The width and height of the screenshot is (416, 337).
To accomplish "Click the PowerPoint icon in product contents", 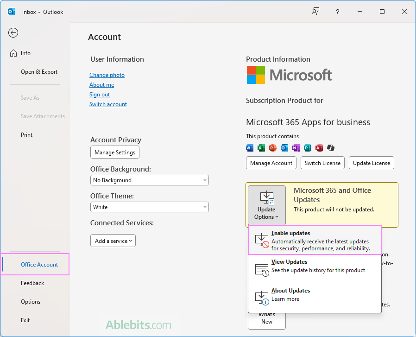I will coord(272,148).
